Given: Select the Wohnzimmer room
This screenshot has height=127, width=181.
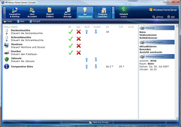Looking at the screenshot, I should pos(148,35).
